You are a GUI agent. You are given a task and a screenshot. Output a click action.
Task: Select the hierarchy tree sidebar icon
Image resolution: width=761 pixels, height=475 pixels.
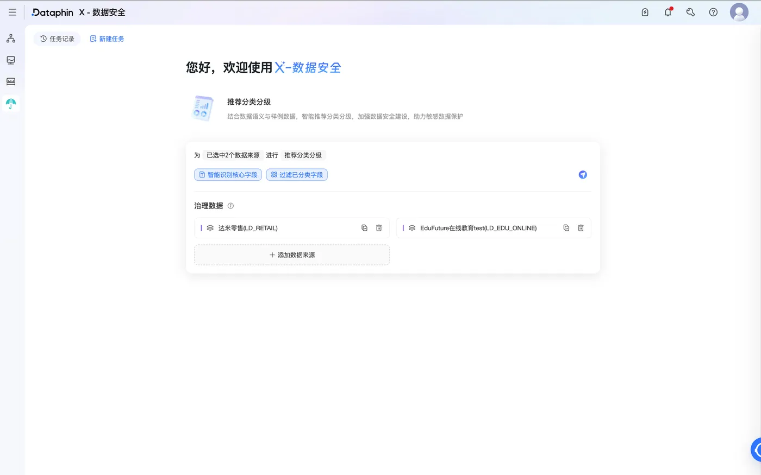pos(11,39)
